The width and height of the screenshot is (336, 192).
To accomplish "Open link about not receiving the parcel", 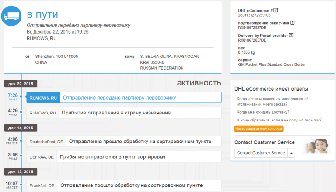I will (279, 120).
